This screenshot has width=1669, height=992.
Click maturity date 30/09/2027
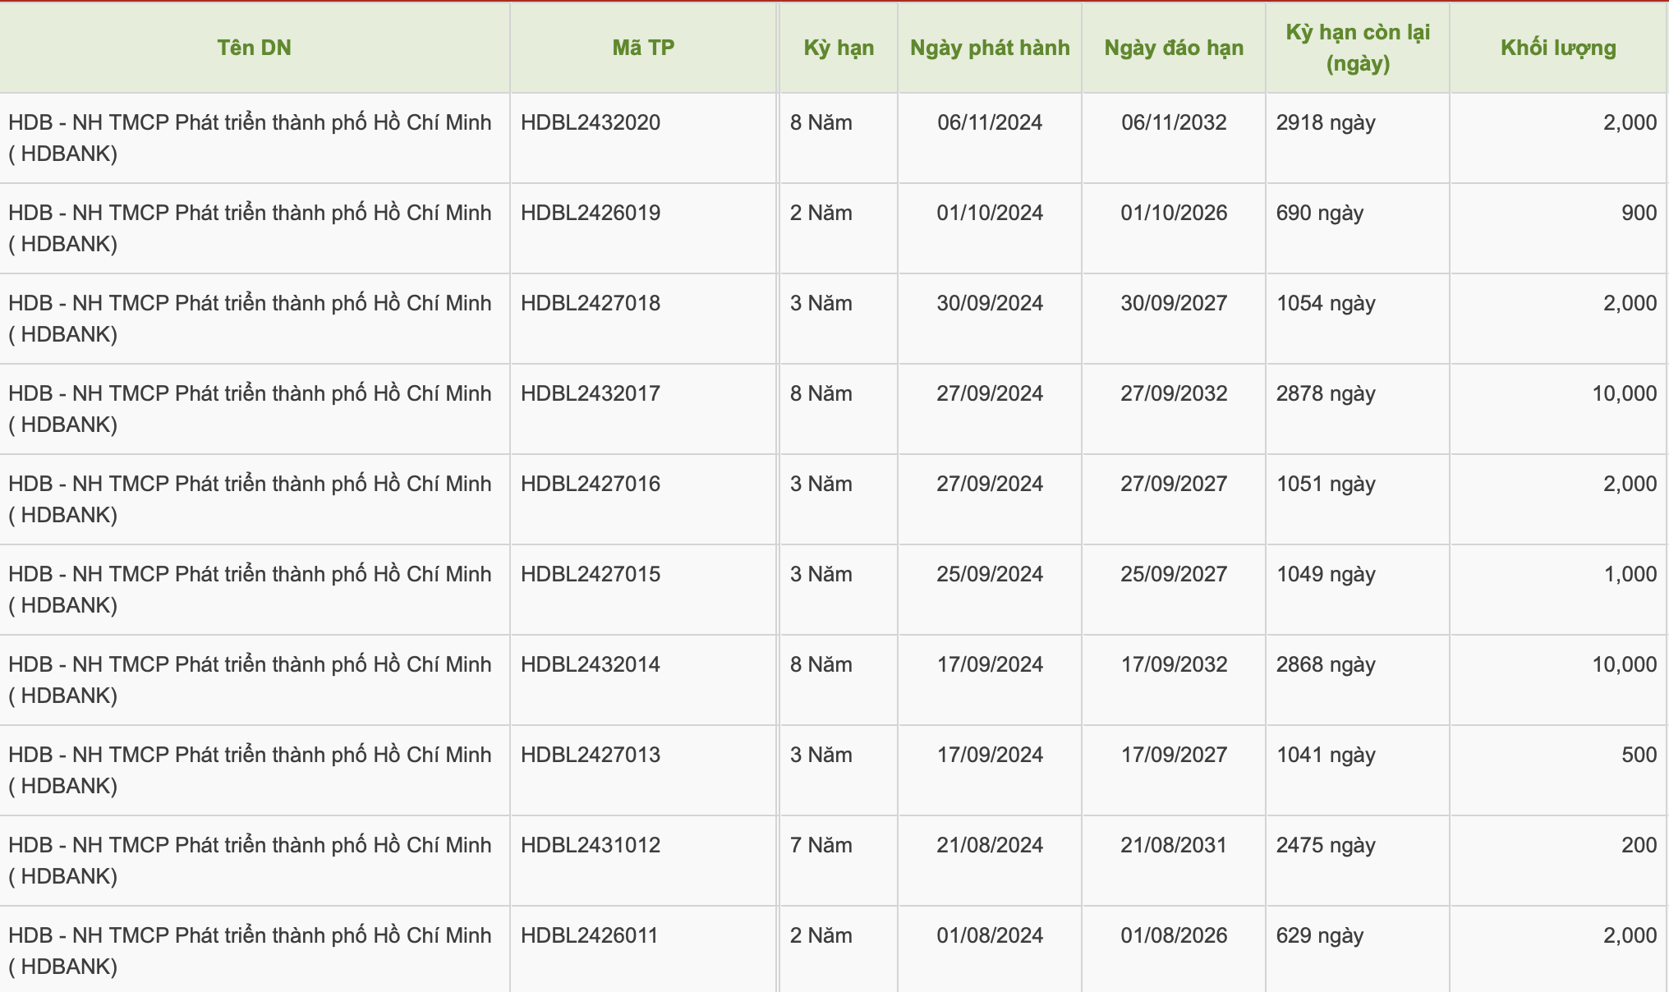tap(1174, 303)
